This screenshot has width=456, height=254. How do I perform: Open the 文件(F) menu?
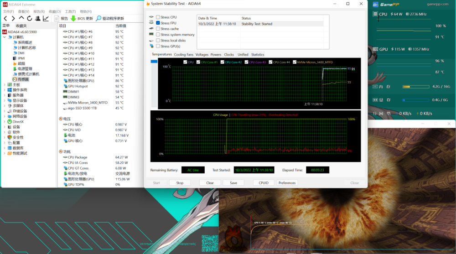[x=8, y=12]
